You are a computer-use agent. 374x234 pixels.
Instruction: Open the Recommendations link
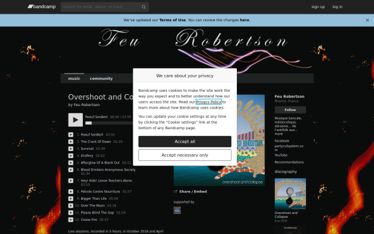(x=289, y=162)
